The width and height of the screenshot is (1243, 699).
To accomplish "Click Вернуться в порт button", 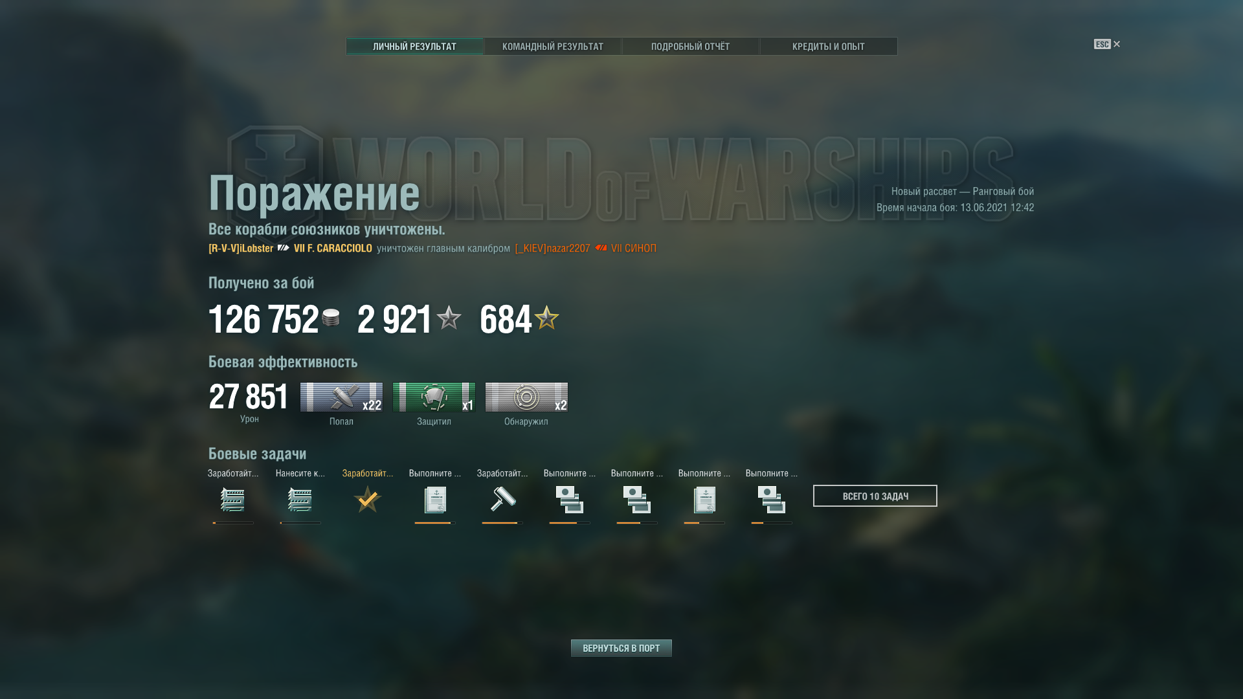I will (621, 648).
